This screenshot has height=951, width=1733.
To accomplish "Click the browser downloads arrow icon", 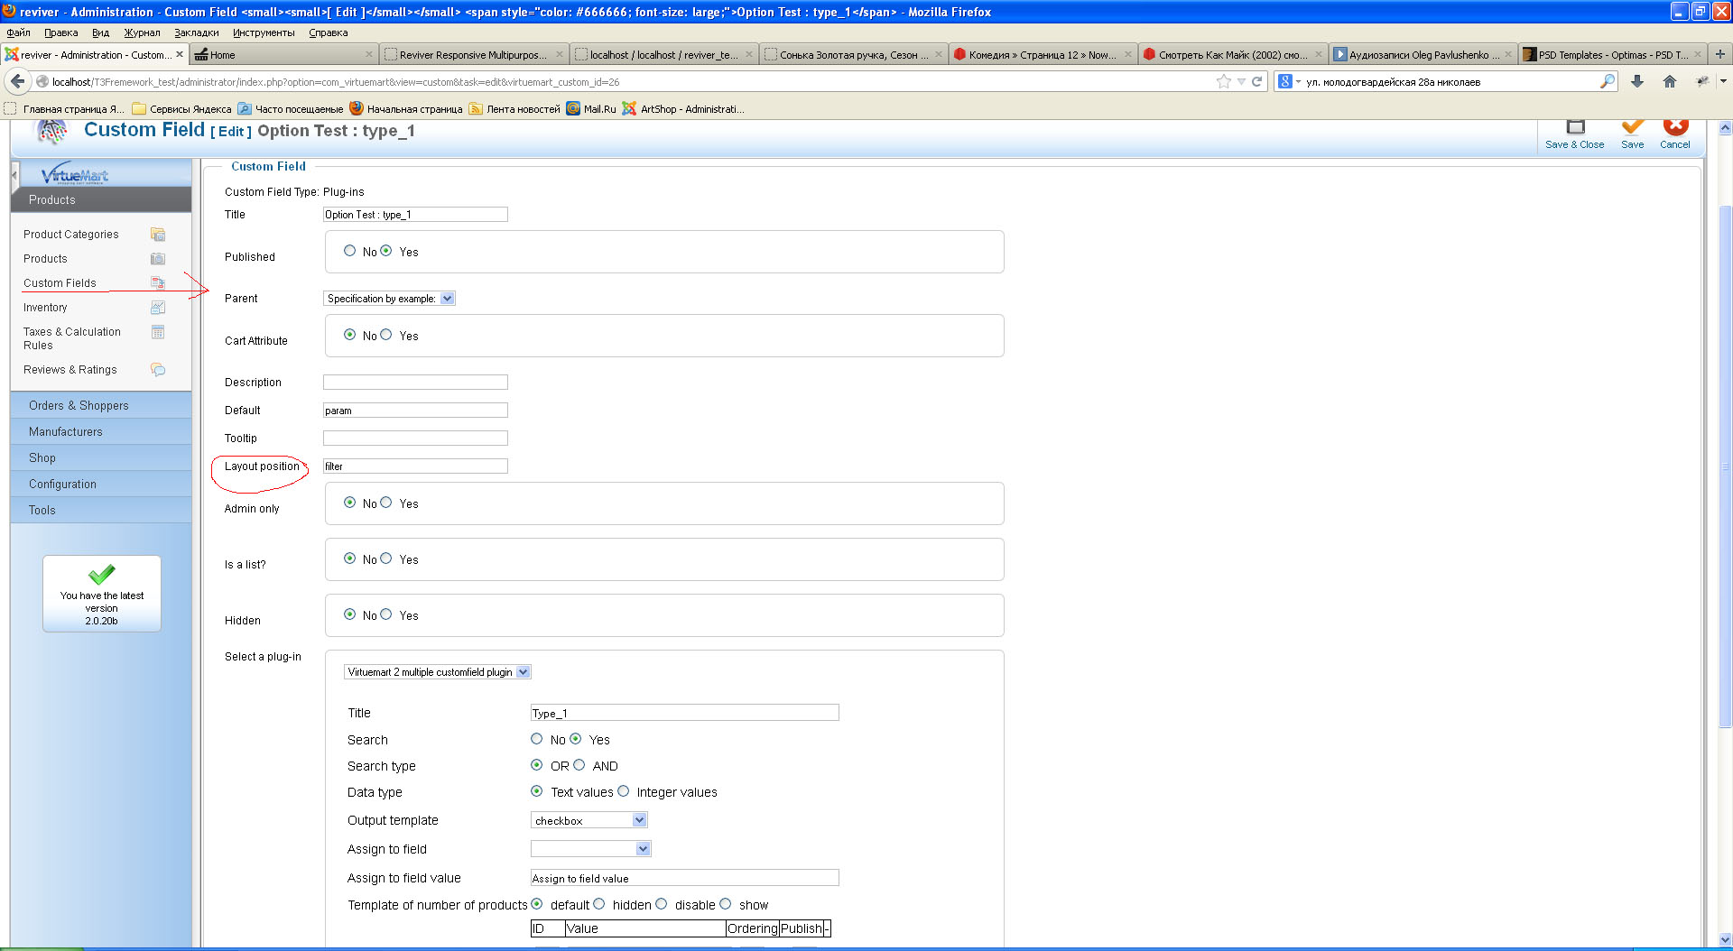I will [x=1637, y=82].
